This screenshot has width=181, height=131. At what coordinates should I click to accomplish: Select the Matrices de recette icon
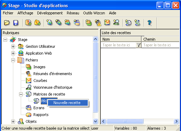29,94
